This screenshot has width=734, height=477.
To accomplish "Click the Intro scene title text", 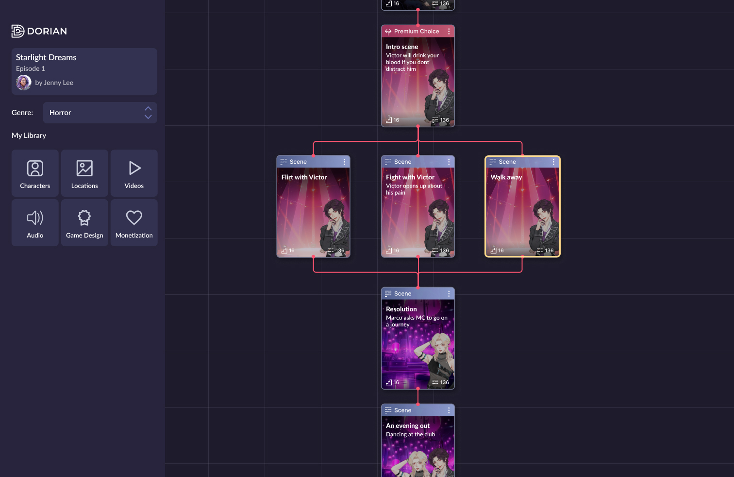I will point(402,47).
